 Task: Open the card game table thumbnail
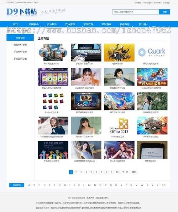point(86,101)
